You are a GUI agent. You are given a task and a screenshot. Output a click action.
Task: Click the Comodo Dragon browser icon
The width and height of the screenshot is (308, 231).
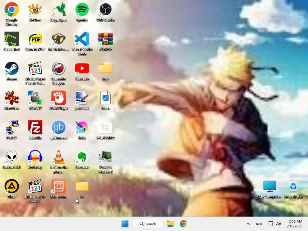click(59, 68)
